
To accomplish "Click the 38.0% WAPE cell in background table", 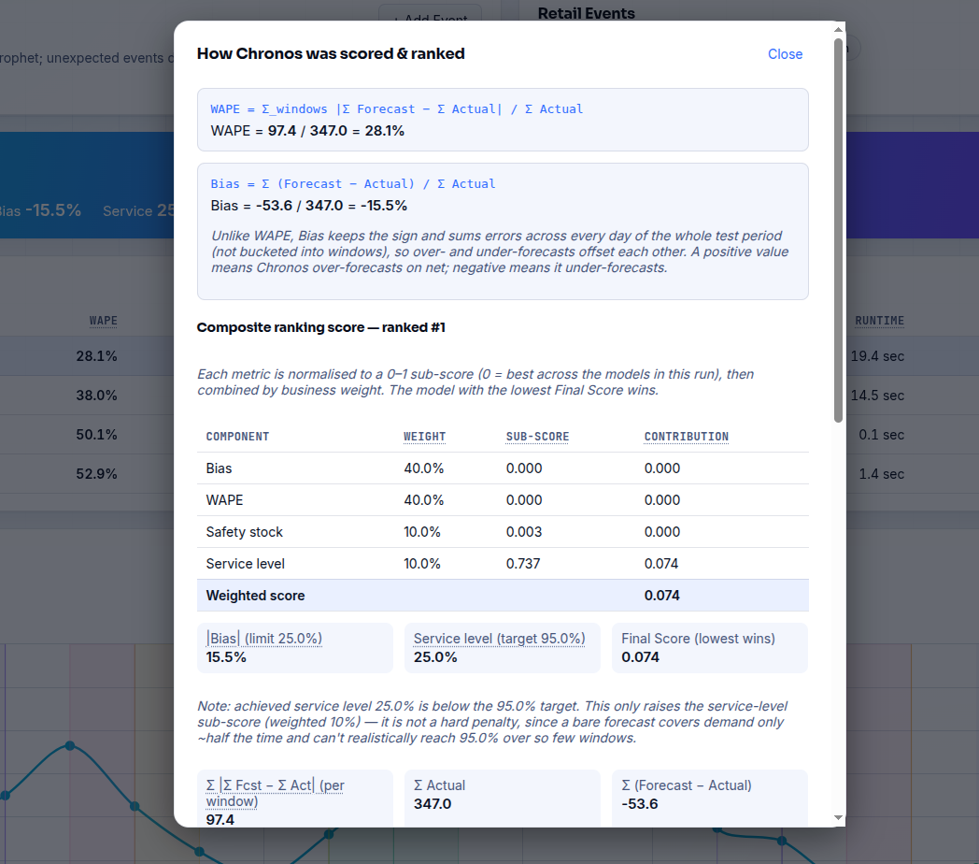I will (97, 396).
